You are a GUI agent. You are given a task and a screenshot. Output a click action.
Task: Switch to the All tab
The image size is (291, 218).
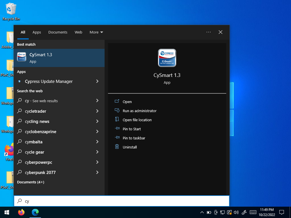click(x=23, y=32)
